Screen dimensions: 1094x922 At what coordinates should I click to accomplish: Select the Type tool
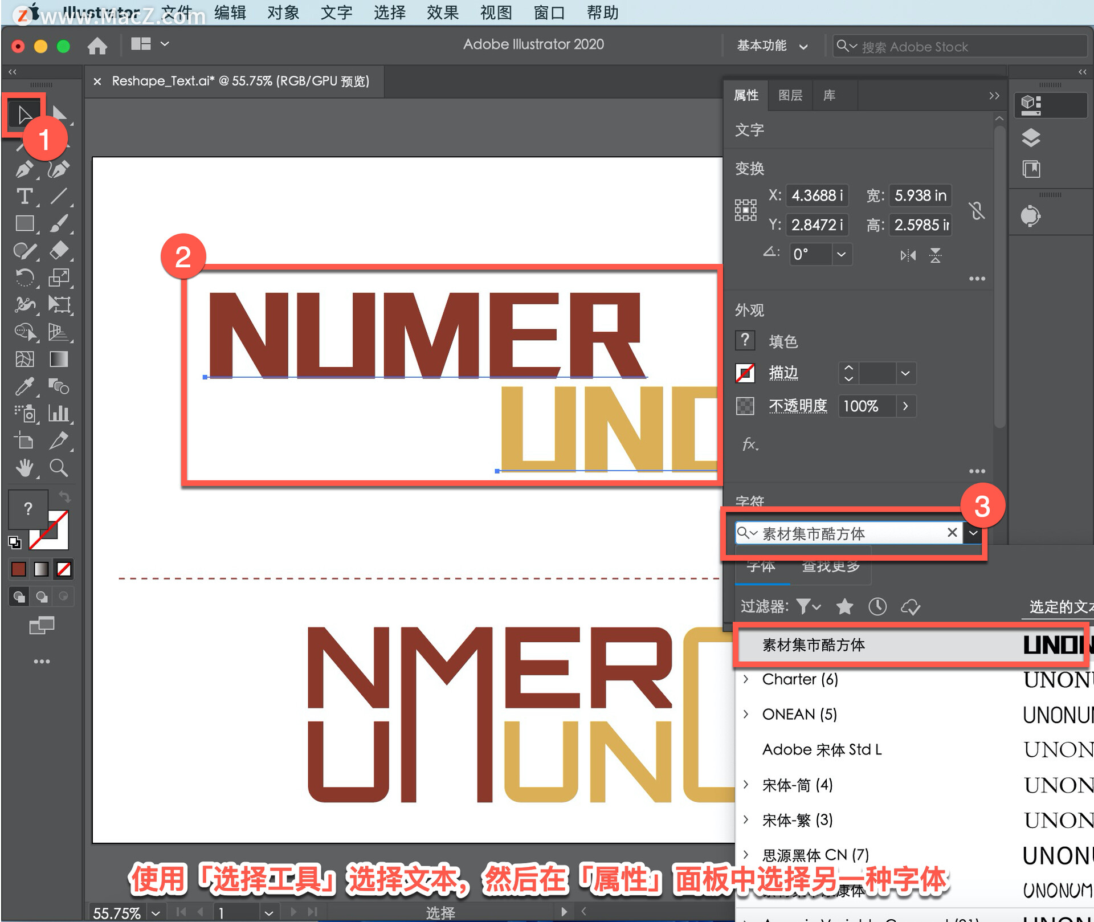(24, 197)
